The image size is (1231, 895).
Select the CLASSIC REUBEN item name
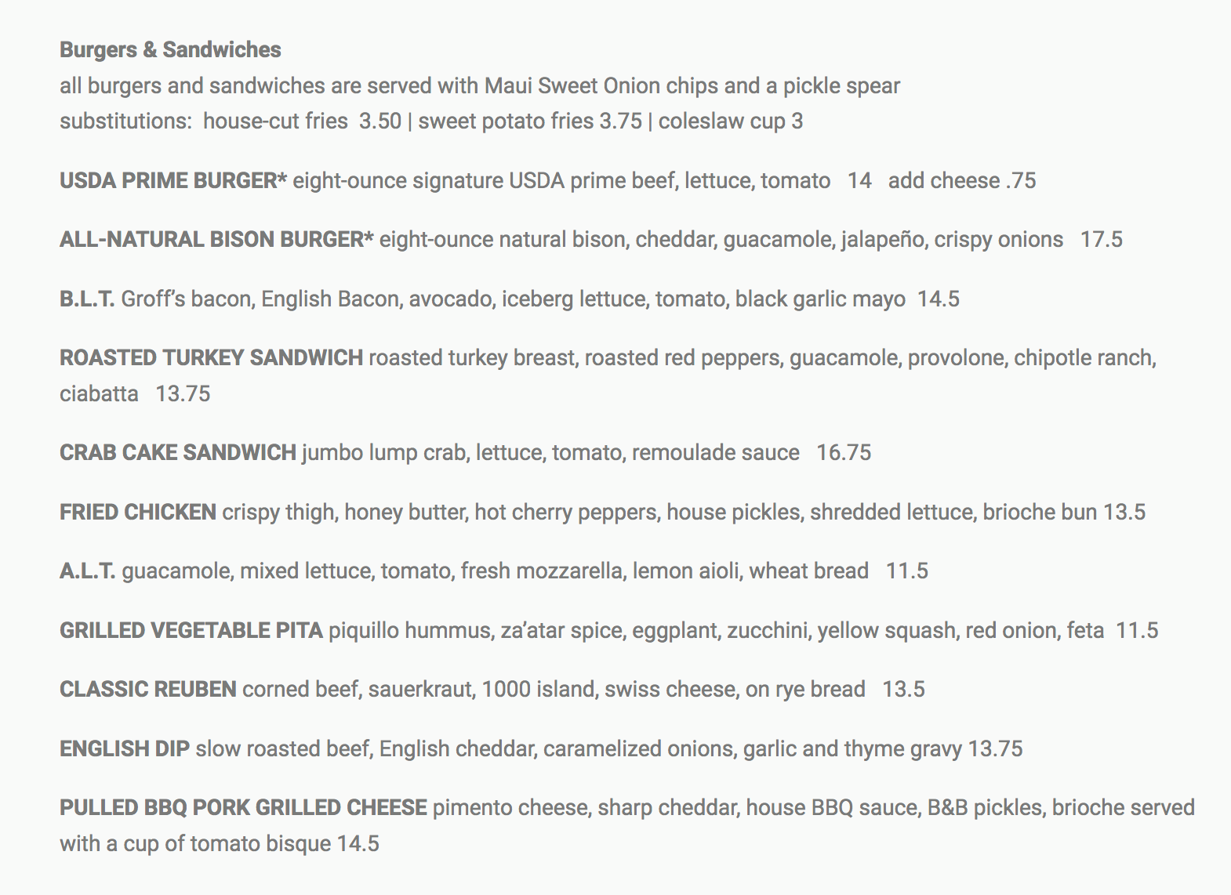(147, 690)
